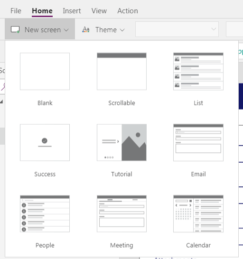Open the File menu
Viewport: 243px width, 259px height.
[x=16, y=11]
